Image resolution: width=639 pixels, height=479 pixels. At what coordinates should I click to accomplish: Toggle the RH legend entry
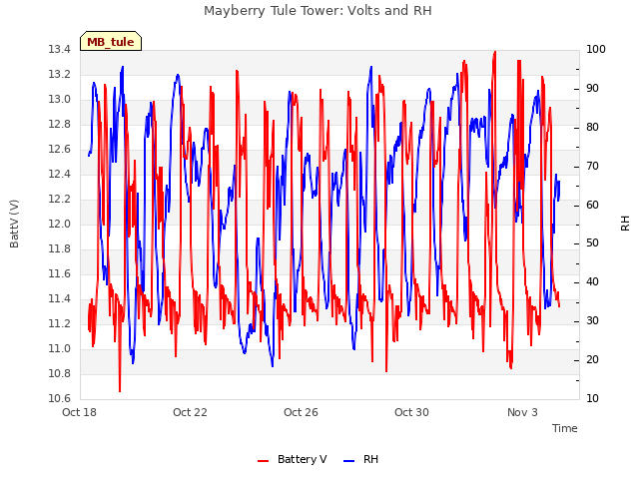361,459
